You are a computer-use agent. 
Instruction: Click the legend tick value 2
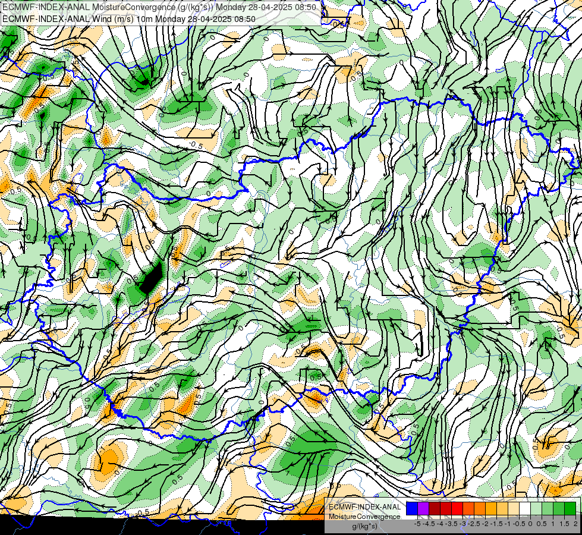pyautogui.click(x=575, y=524)
